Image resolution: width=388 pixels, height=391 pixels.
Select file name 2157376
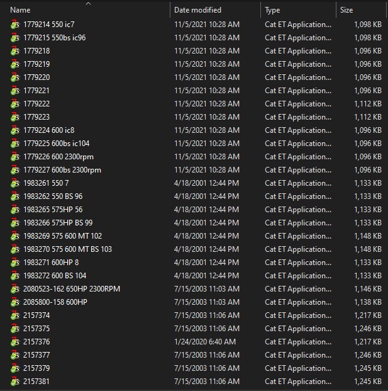tap(36, 342)
